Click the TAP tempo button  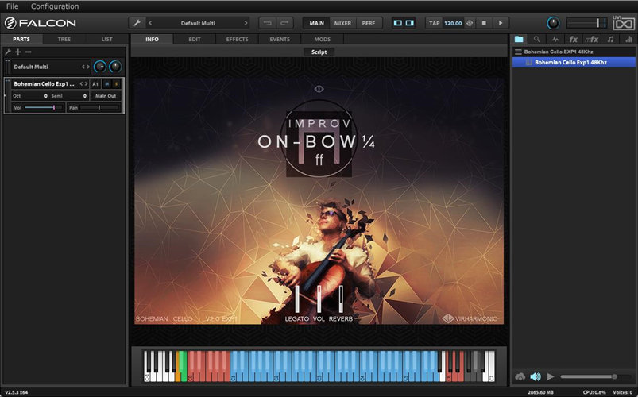[x=435, y=23]
